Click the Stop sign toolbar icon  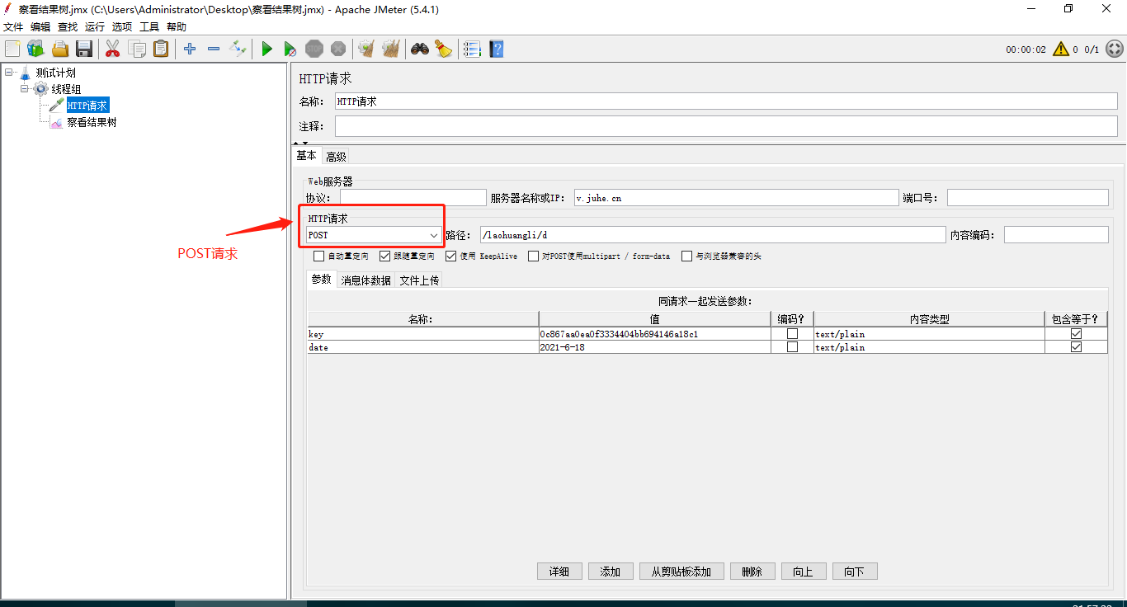[314, 49]
